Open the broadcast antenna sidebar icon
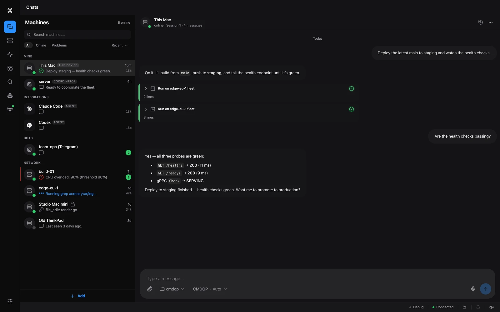The image size is (500, 312). click(10, 109)
